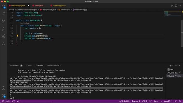Close the bottom panel
Viewport: 183px width, 103px height.
[180, 66]
